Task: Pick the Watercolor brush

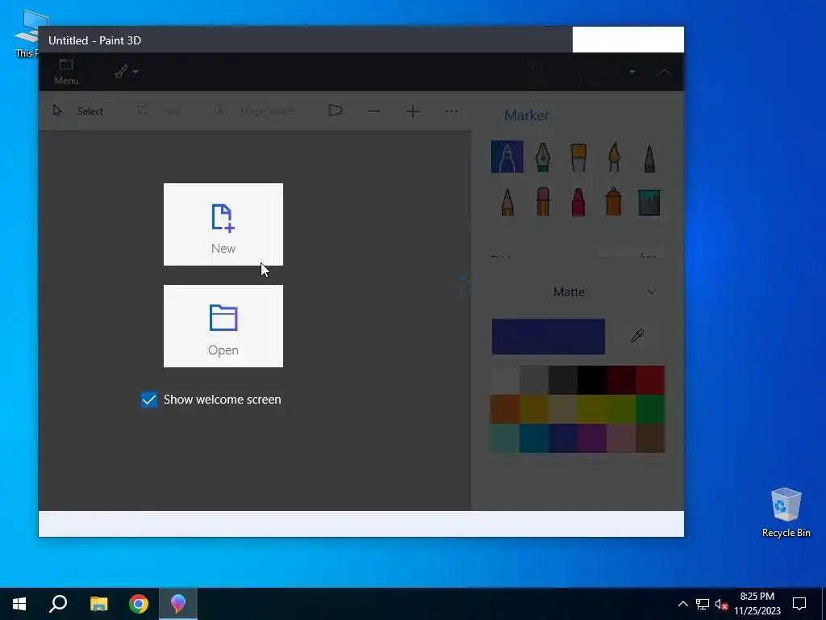Action: [614, 157]
